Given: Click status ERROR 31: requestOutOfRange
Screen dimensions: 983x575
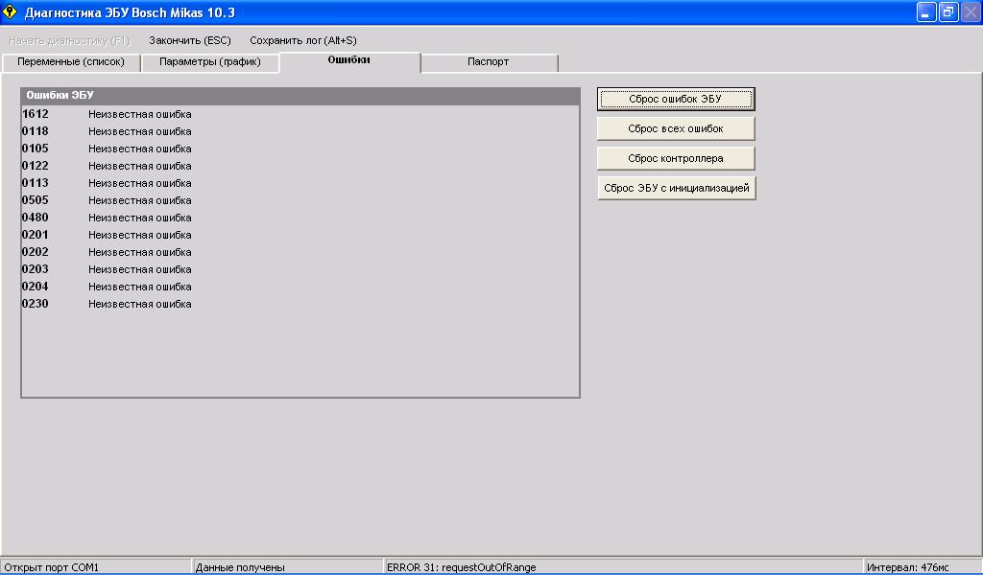Looking at the screenshot, I should (462, 567).
